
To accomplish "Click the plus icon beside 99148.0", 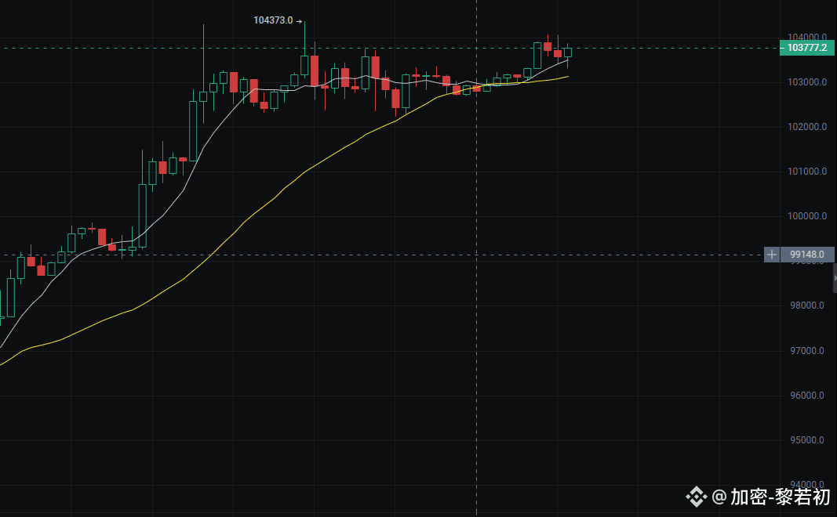I will coord(771,255).
